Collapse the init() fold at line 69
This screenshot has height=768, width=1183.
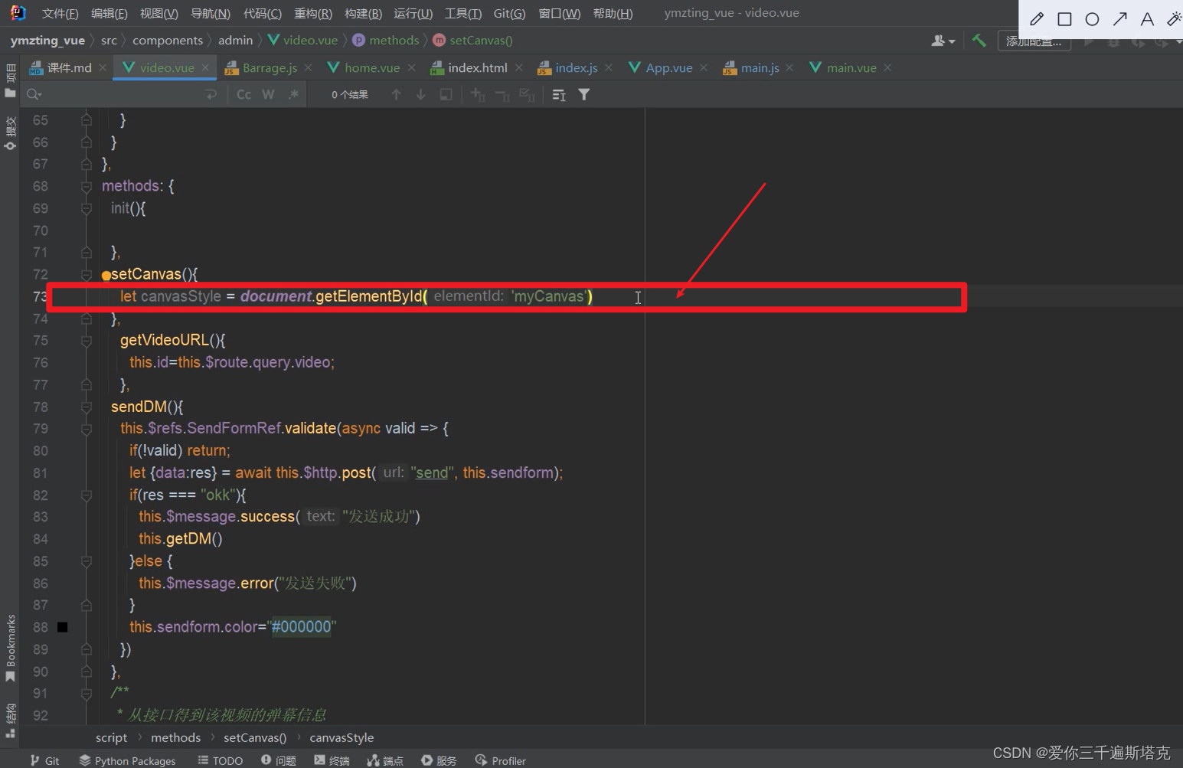point(86,208)
